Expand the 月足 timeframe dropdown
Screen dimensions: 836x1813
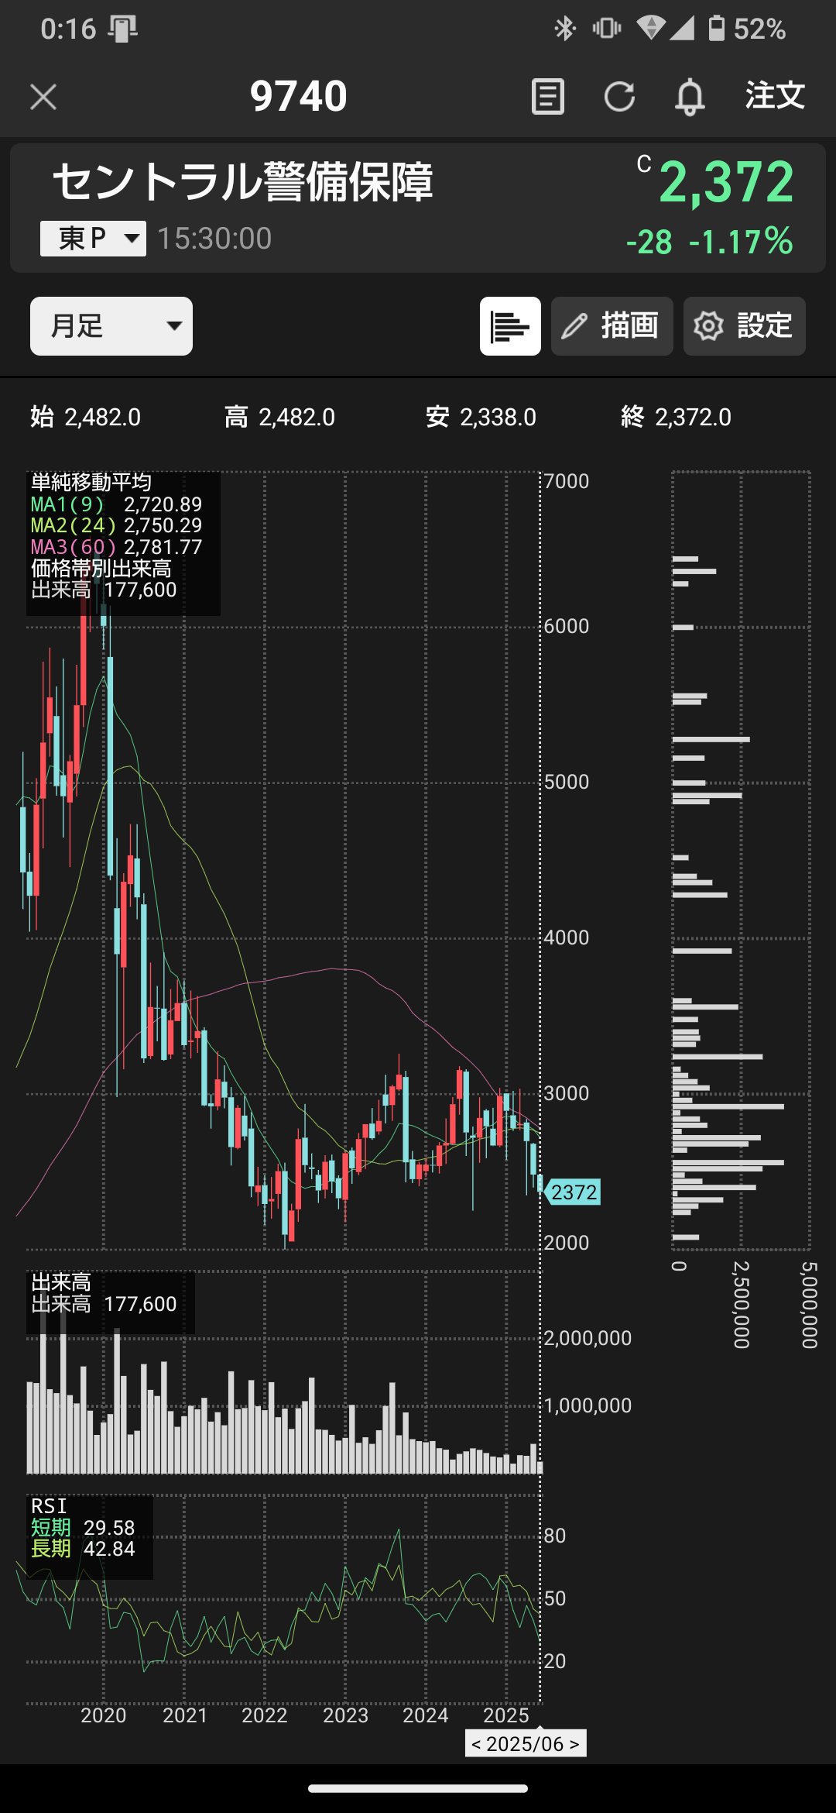coord(111,326)
